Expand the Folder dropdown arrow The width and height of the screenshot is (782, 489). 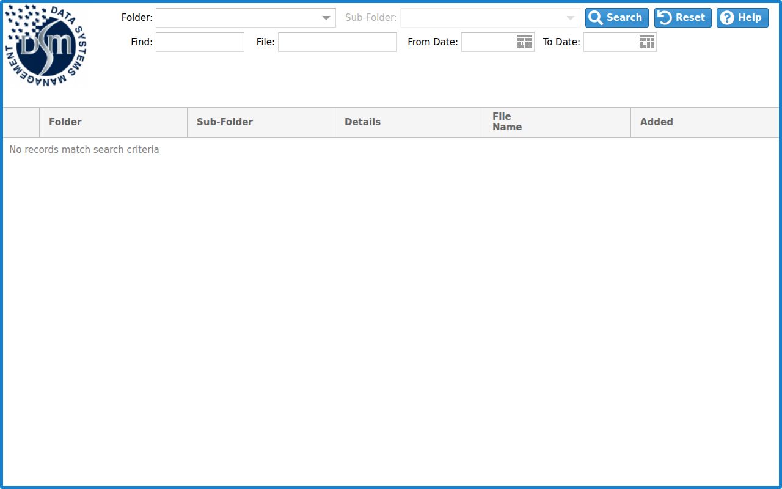point(326,18)
